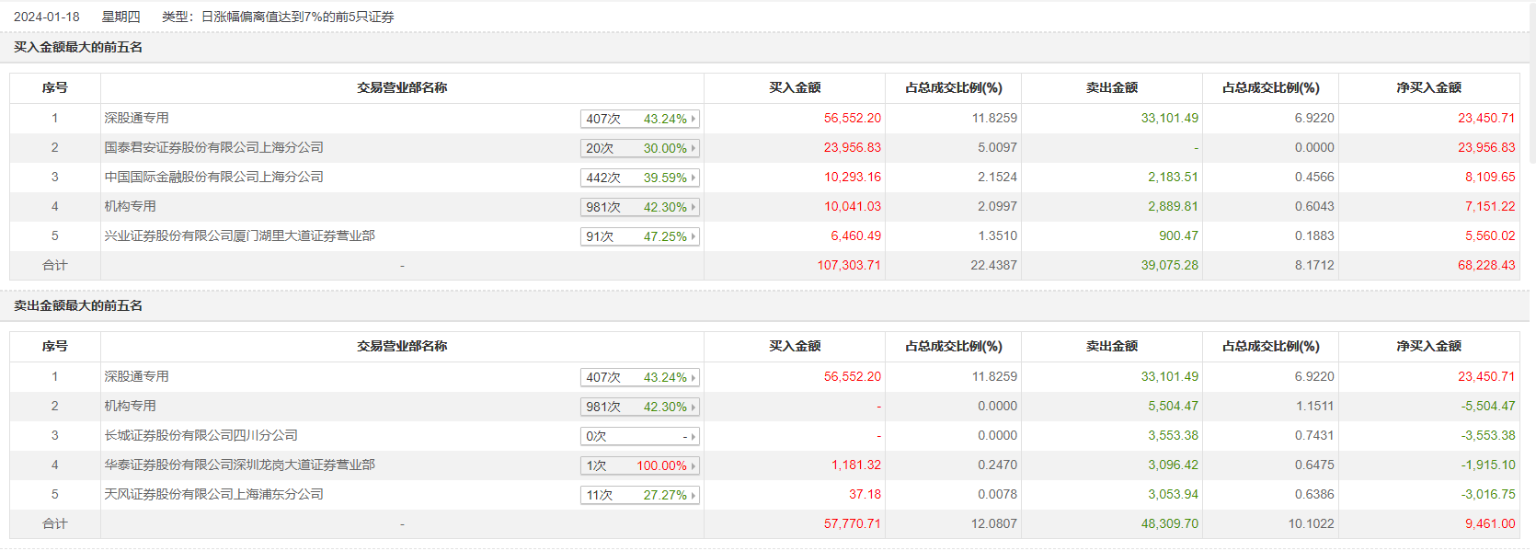
Task: Expand the 11次 27.27% stats box
Action: tap(693, 495)
